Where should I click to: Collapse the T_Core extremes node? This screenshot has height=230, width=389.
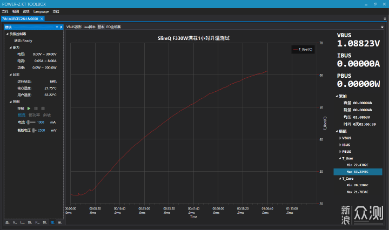[340, 179]
